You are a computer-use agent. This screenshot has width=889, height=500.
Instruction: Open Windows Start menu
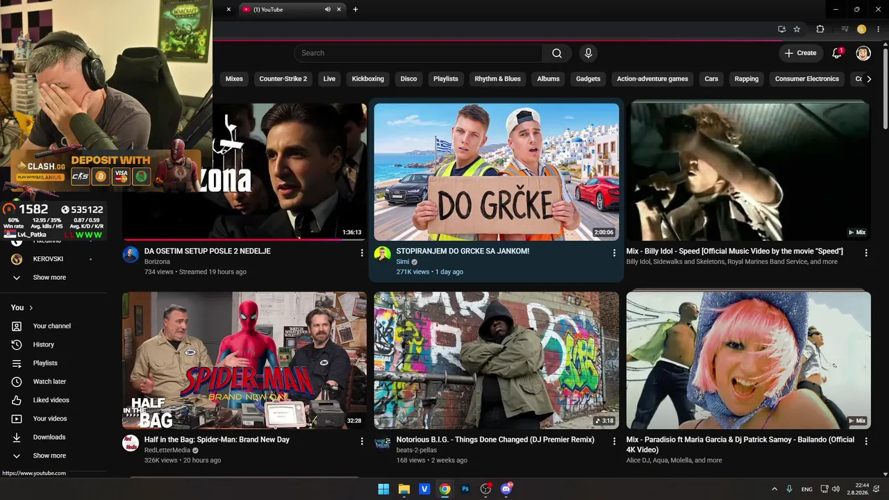click(383, 489)
